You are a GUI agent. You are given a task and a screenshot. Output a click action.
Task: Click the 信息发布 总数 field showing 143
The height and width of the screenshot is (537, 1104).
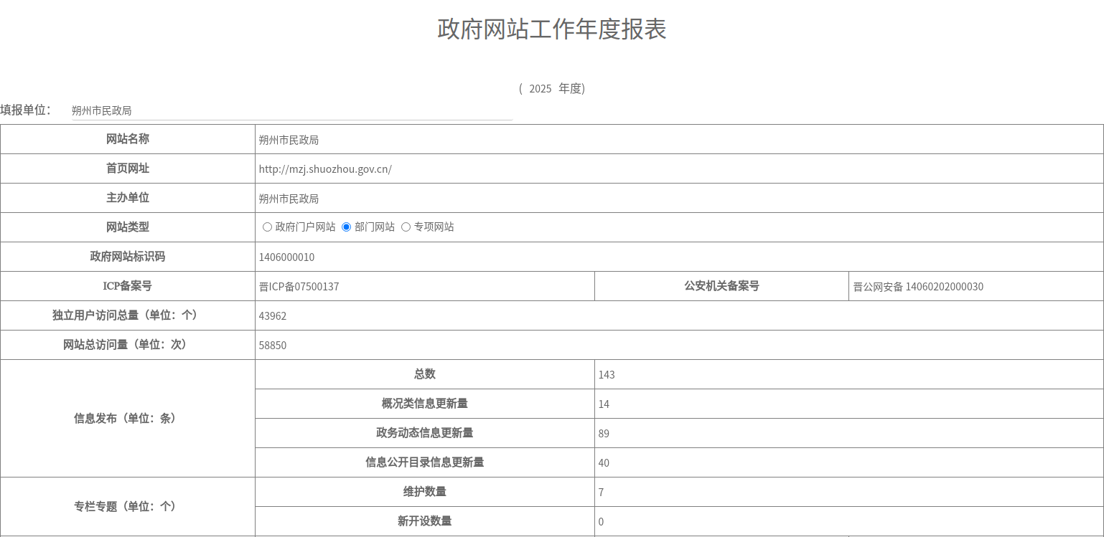[847, 375]
